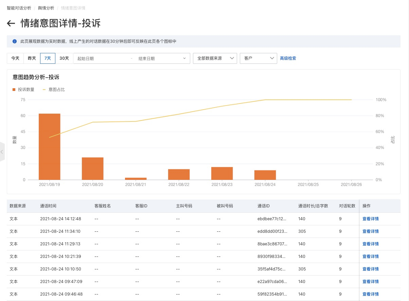Image resolution: width=409 pixels, height=301 pixels.
Task: Click call ID e22a97cda06...
Action: (272, 282)
